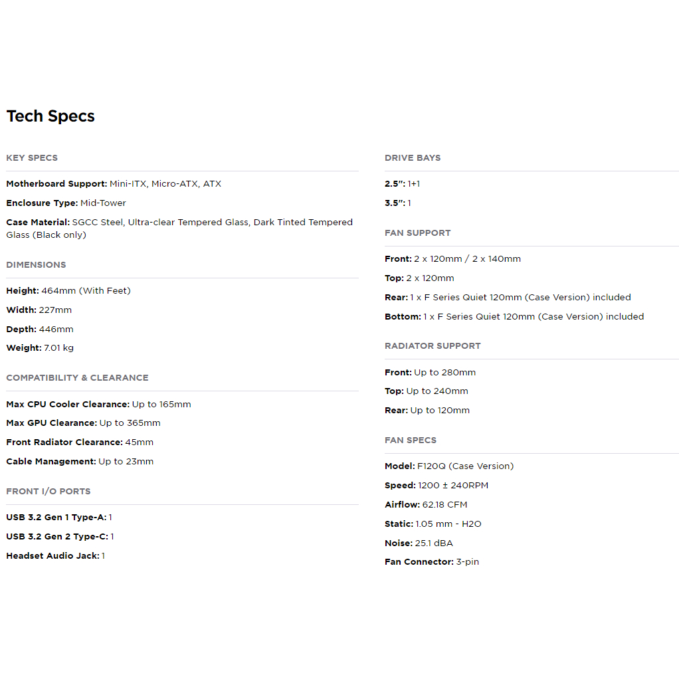Select the DIMENSIONS section header

tap(36, 264)
